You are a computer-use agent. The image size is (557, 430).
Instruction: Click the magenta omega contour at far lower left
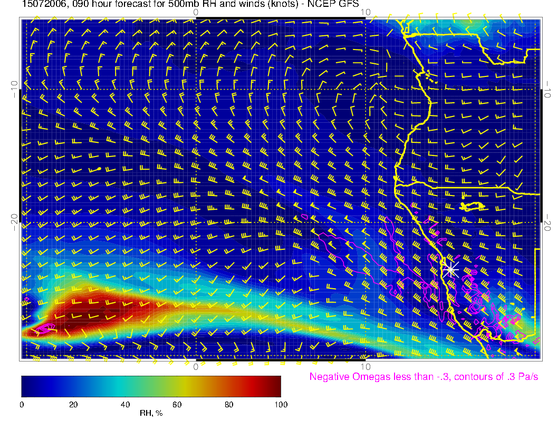44,328
